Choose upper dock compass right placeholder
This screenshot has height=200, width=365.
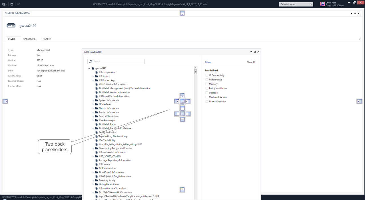tap(188, 101)
